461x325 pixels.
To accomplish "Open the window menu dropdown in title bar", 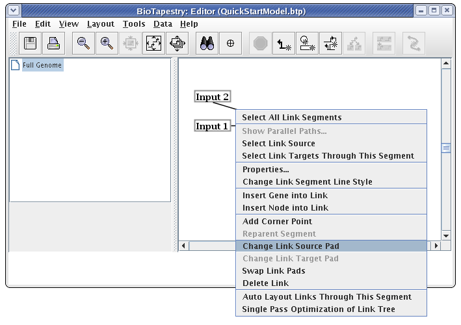I will tap(14, 10).
